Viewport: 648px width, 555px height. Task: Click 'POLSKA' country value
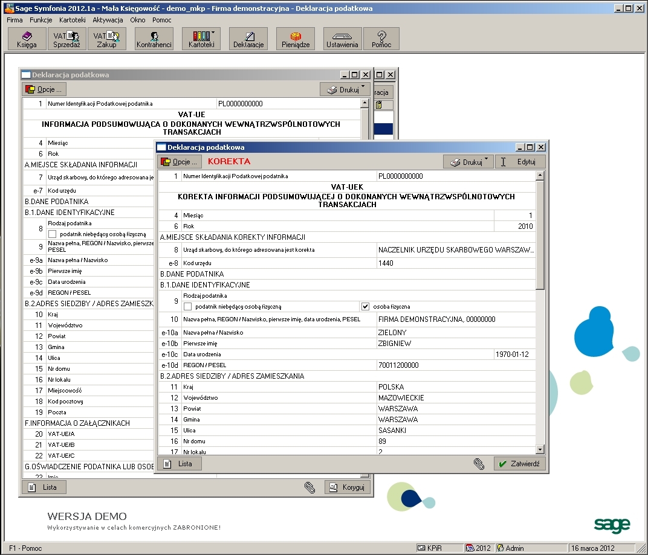[x=456, y=387]
